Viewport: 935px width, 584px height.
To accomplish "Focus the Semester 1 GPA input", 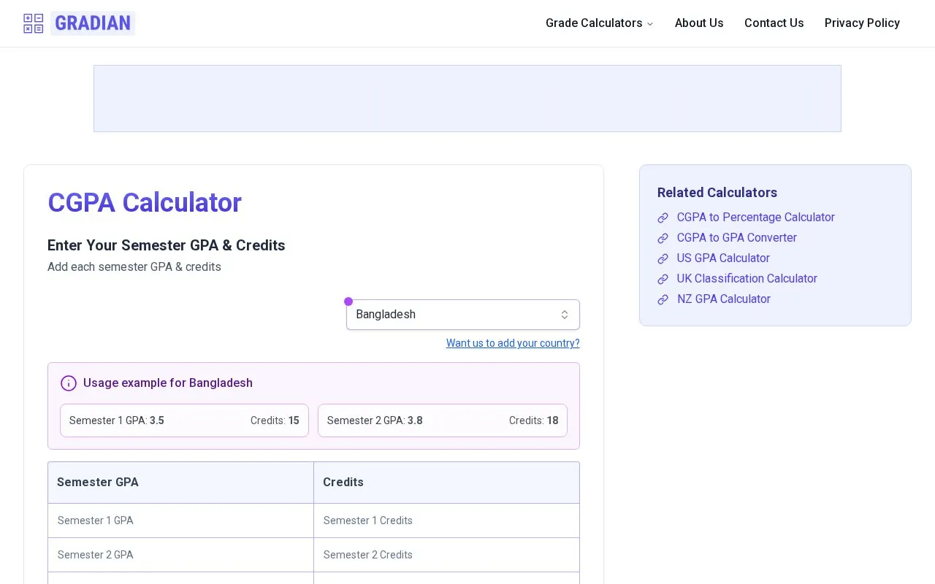I will tap(181, 520).
